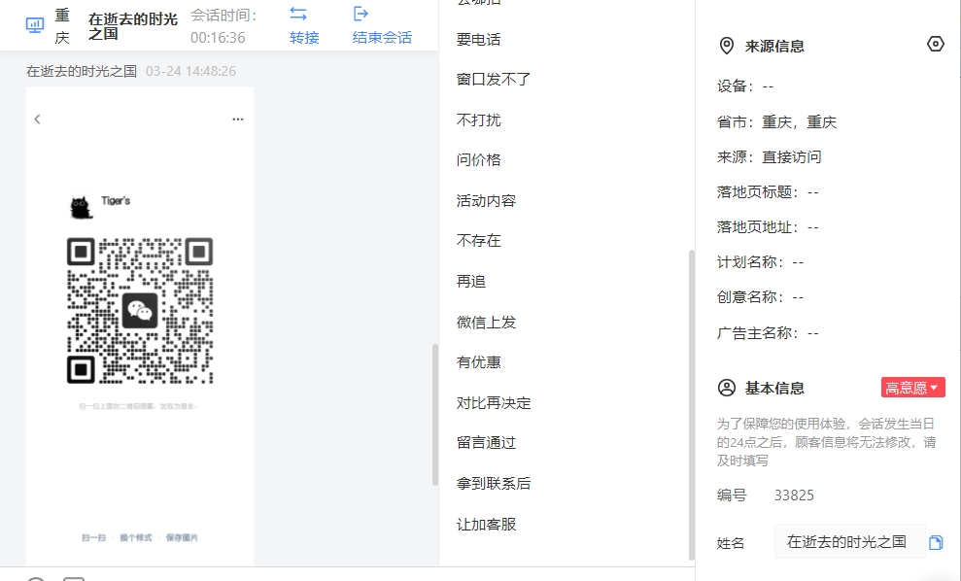Click the chat title 在逝去的时光之国 in header

(133, 26)
